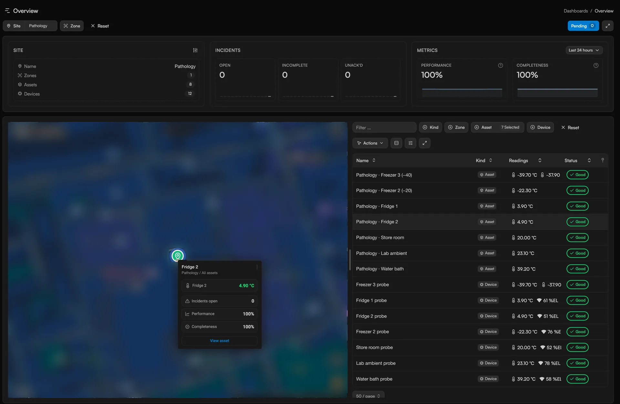Click the View asset link
The width and height of the screenshot is (620, 404).
coord(219,340)
